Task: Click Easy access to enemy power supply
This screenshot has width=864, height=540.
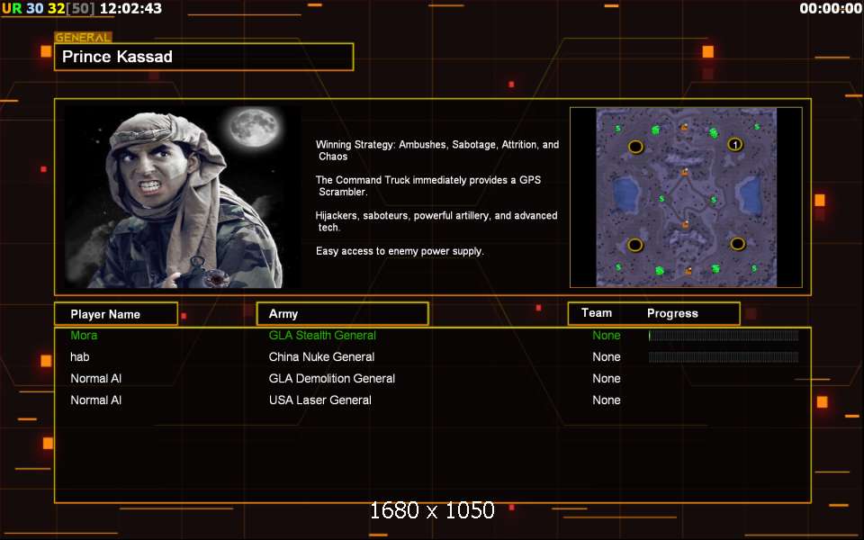Action: pos(400,251)
